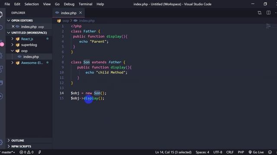Start server with Go Live
Screen dimensions: 277x155
[x=256, y=152]
